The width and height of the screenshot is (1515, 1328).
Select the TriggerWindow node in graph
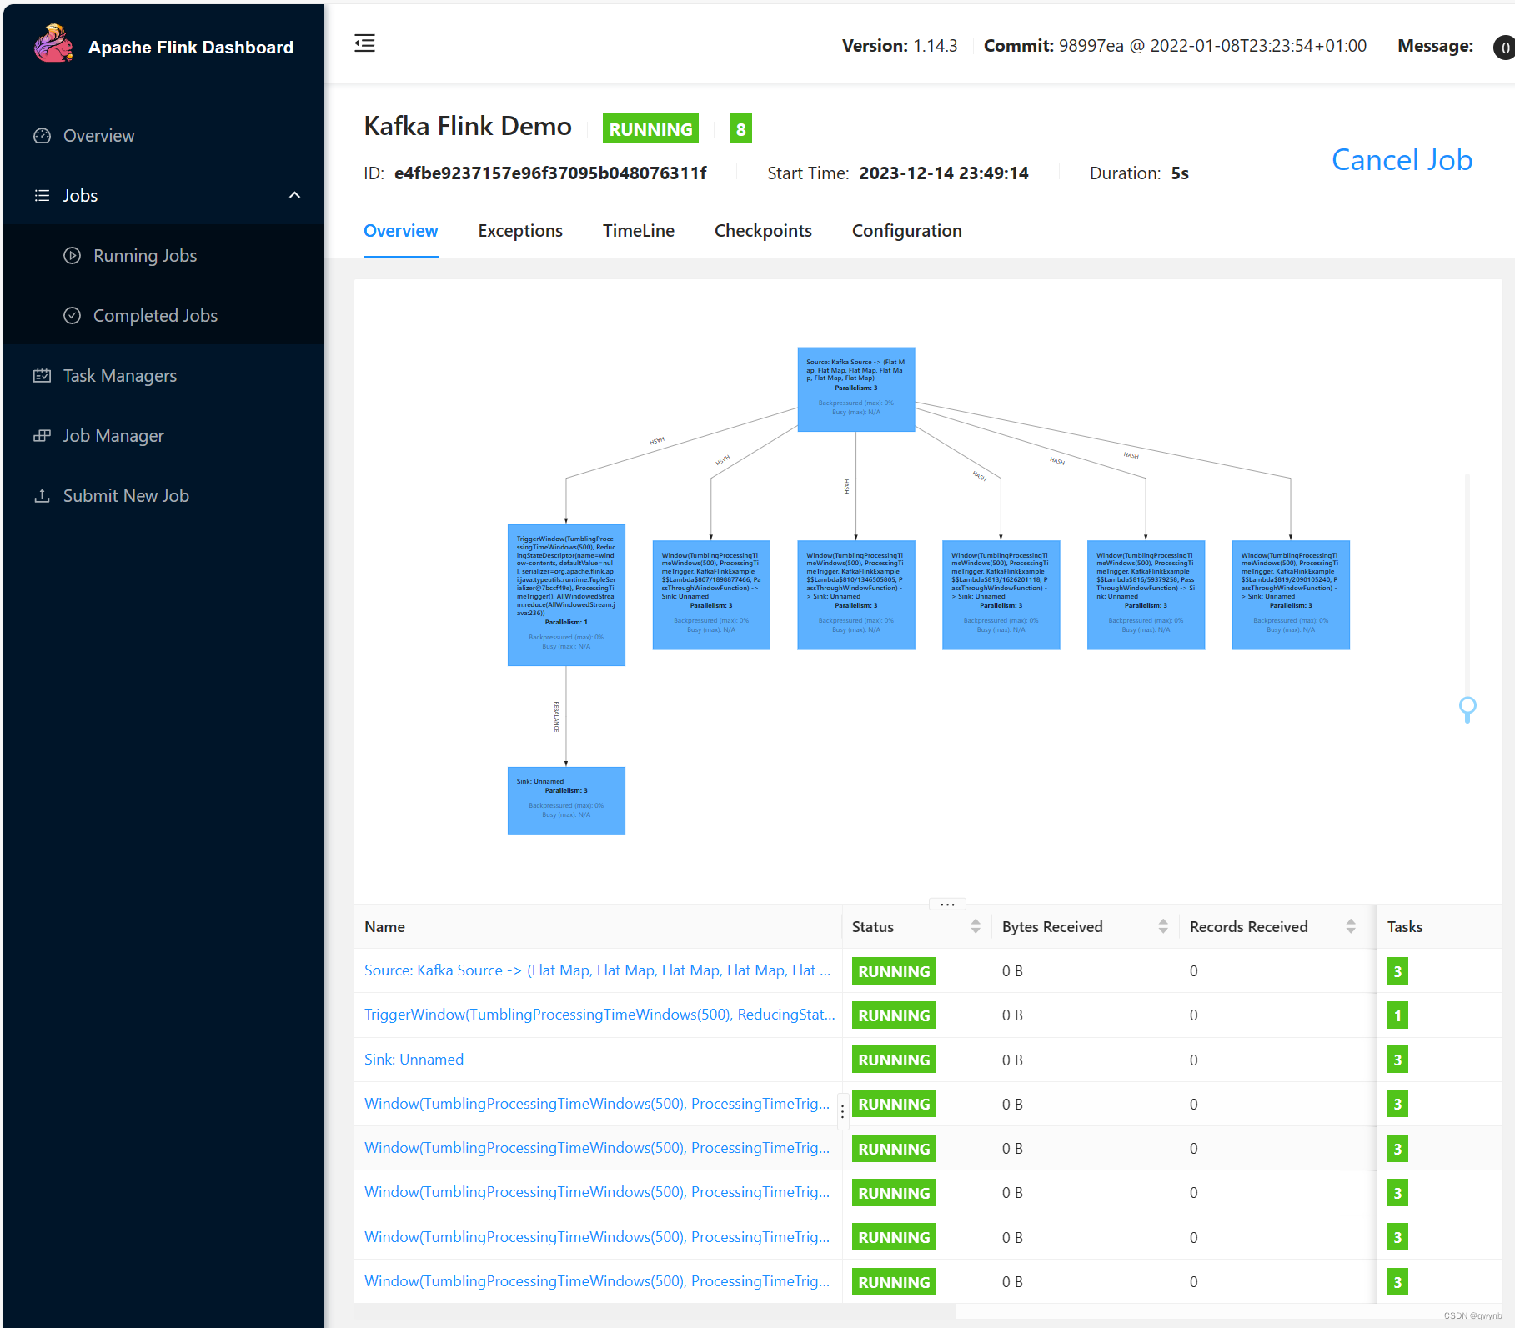566,594
